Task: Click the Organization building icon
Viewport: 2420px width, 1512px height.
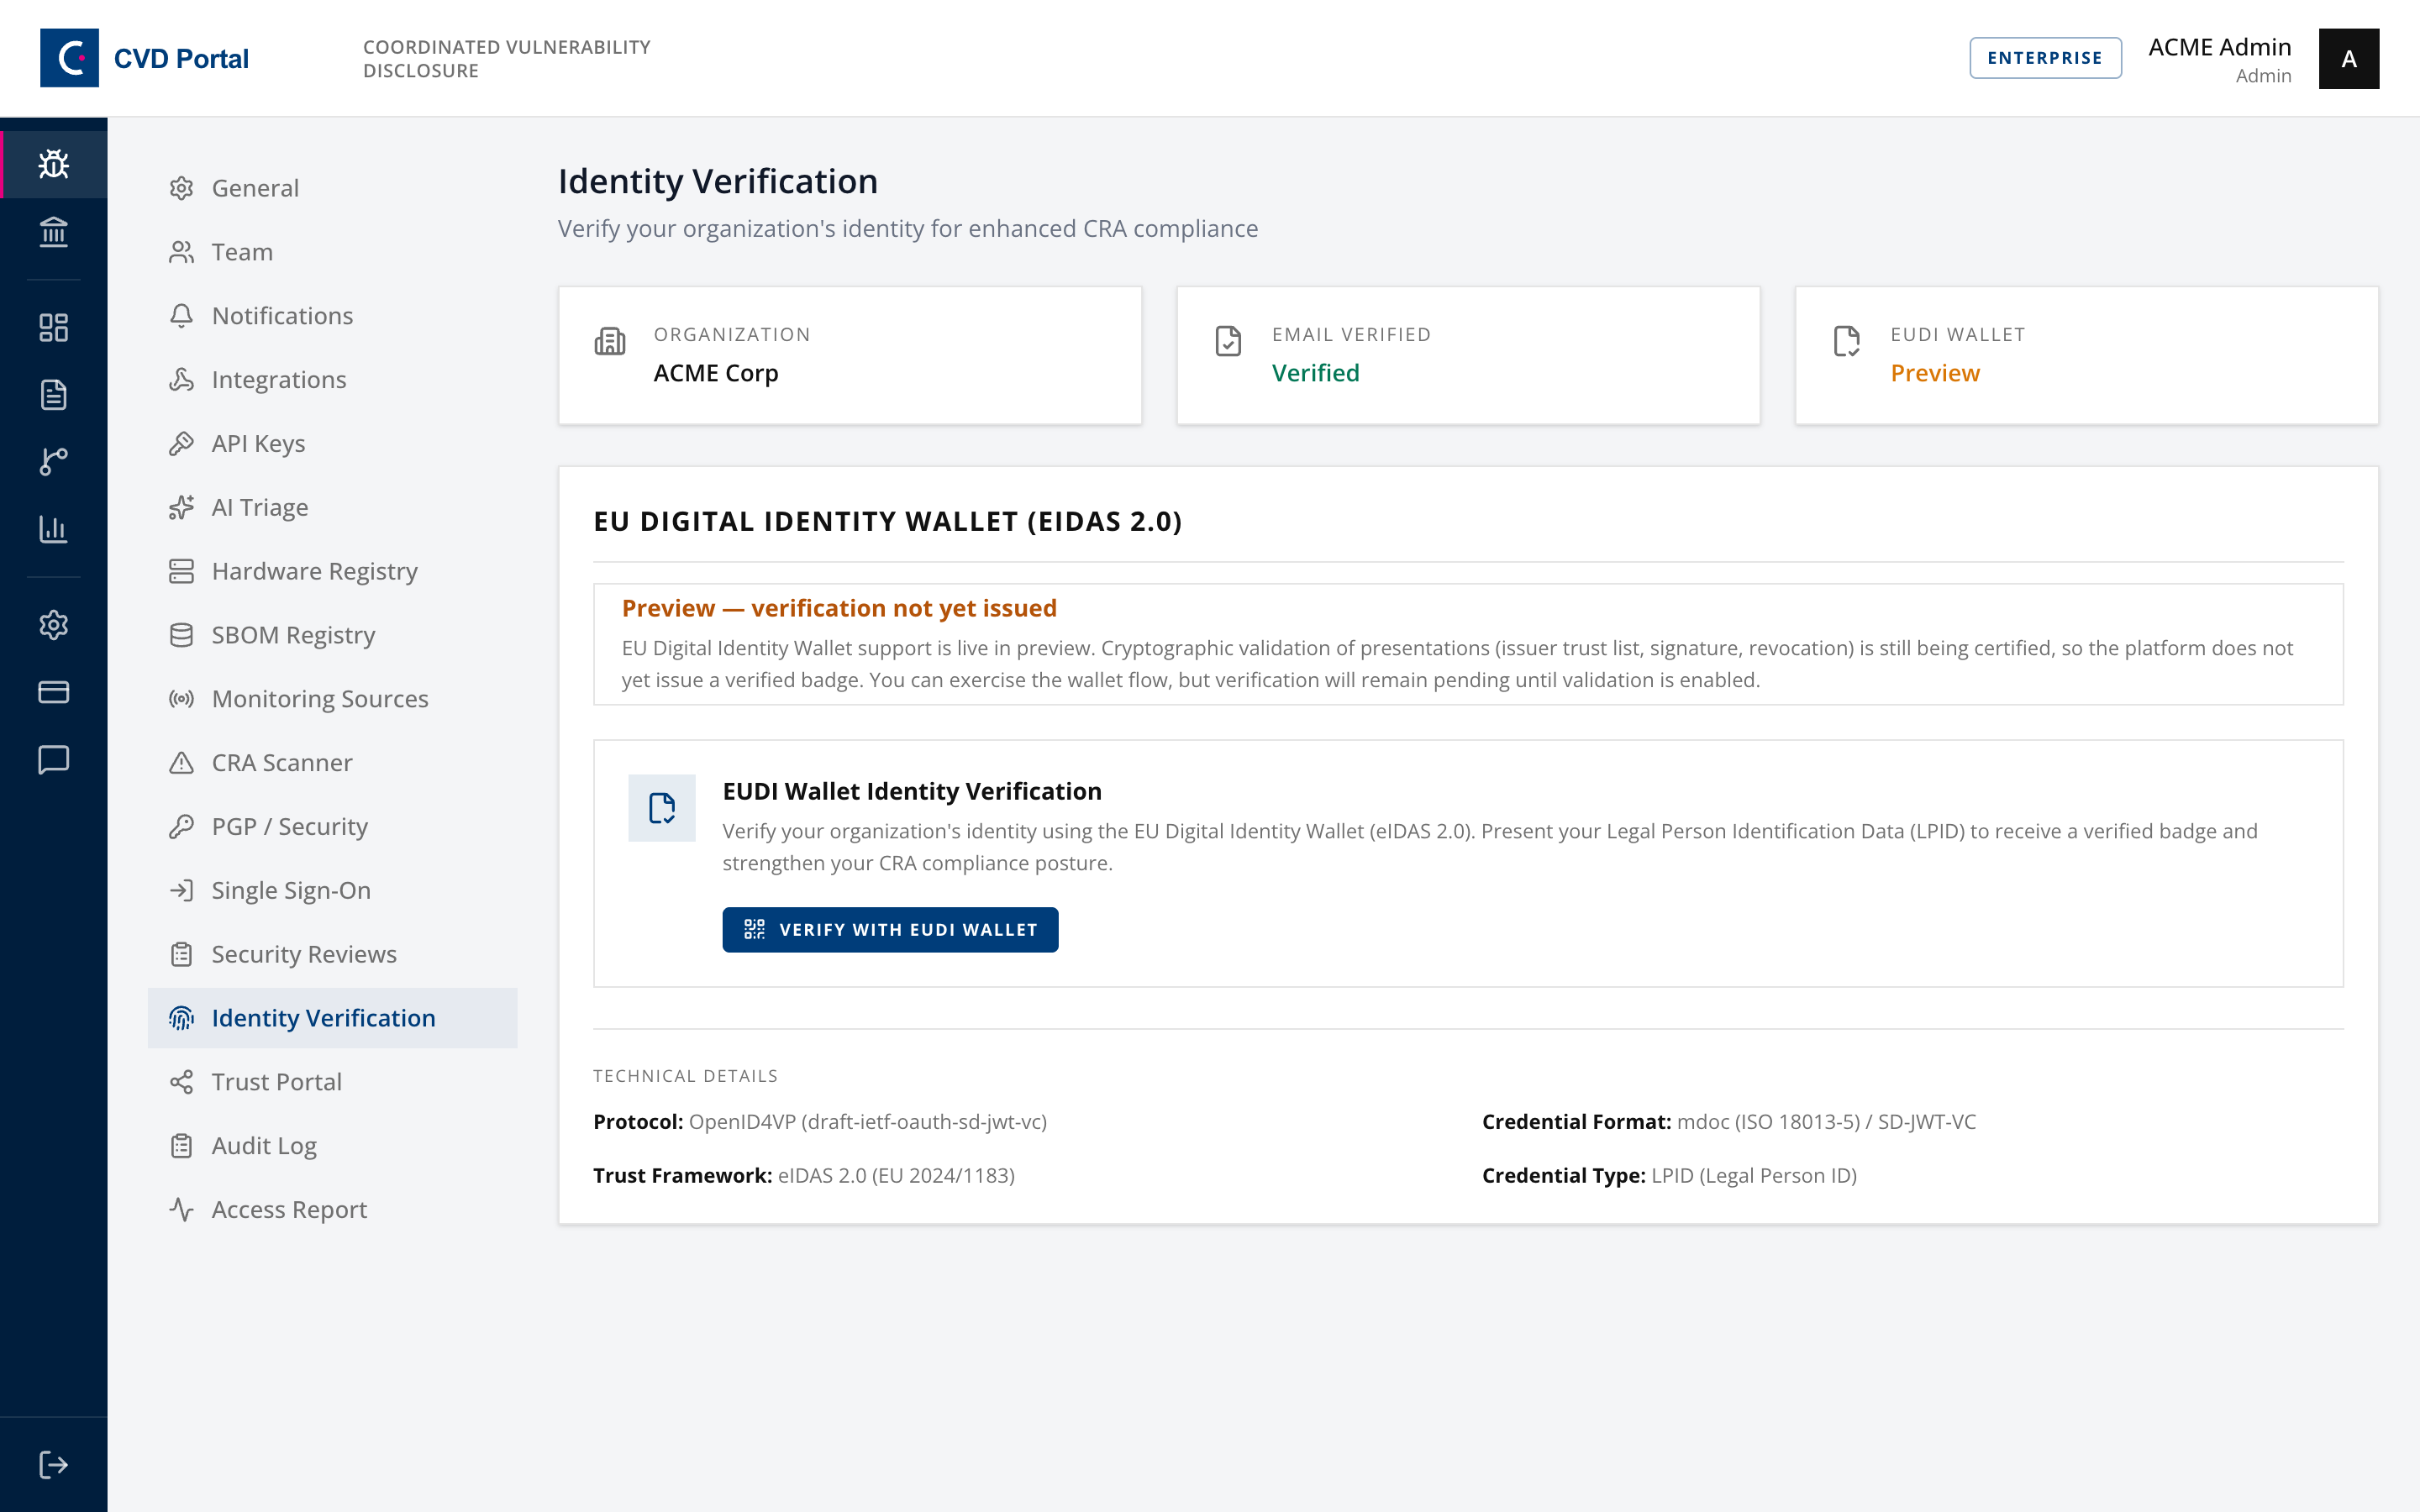Action: point(610,341)
